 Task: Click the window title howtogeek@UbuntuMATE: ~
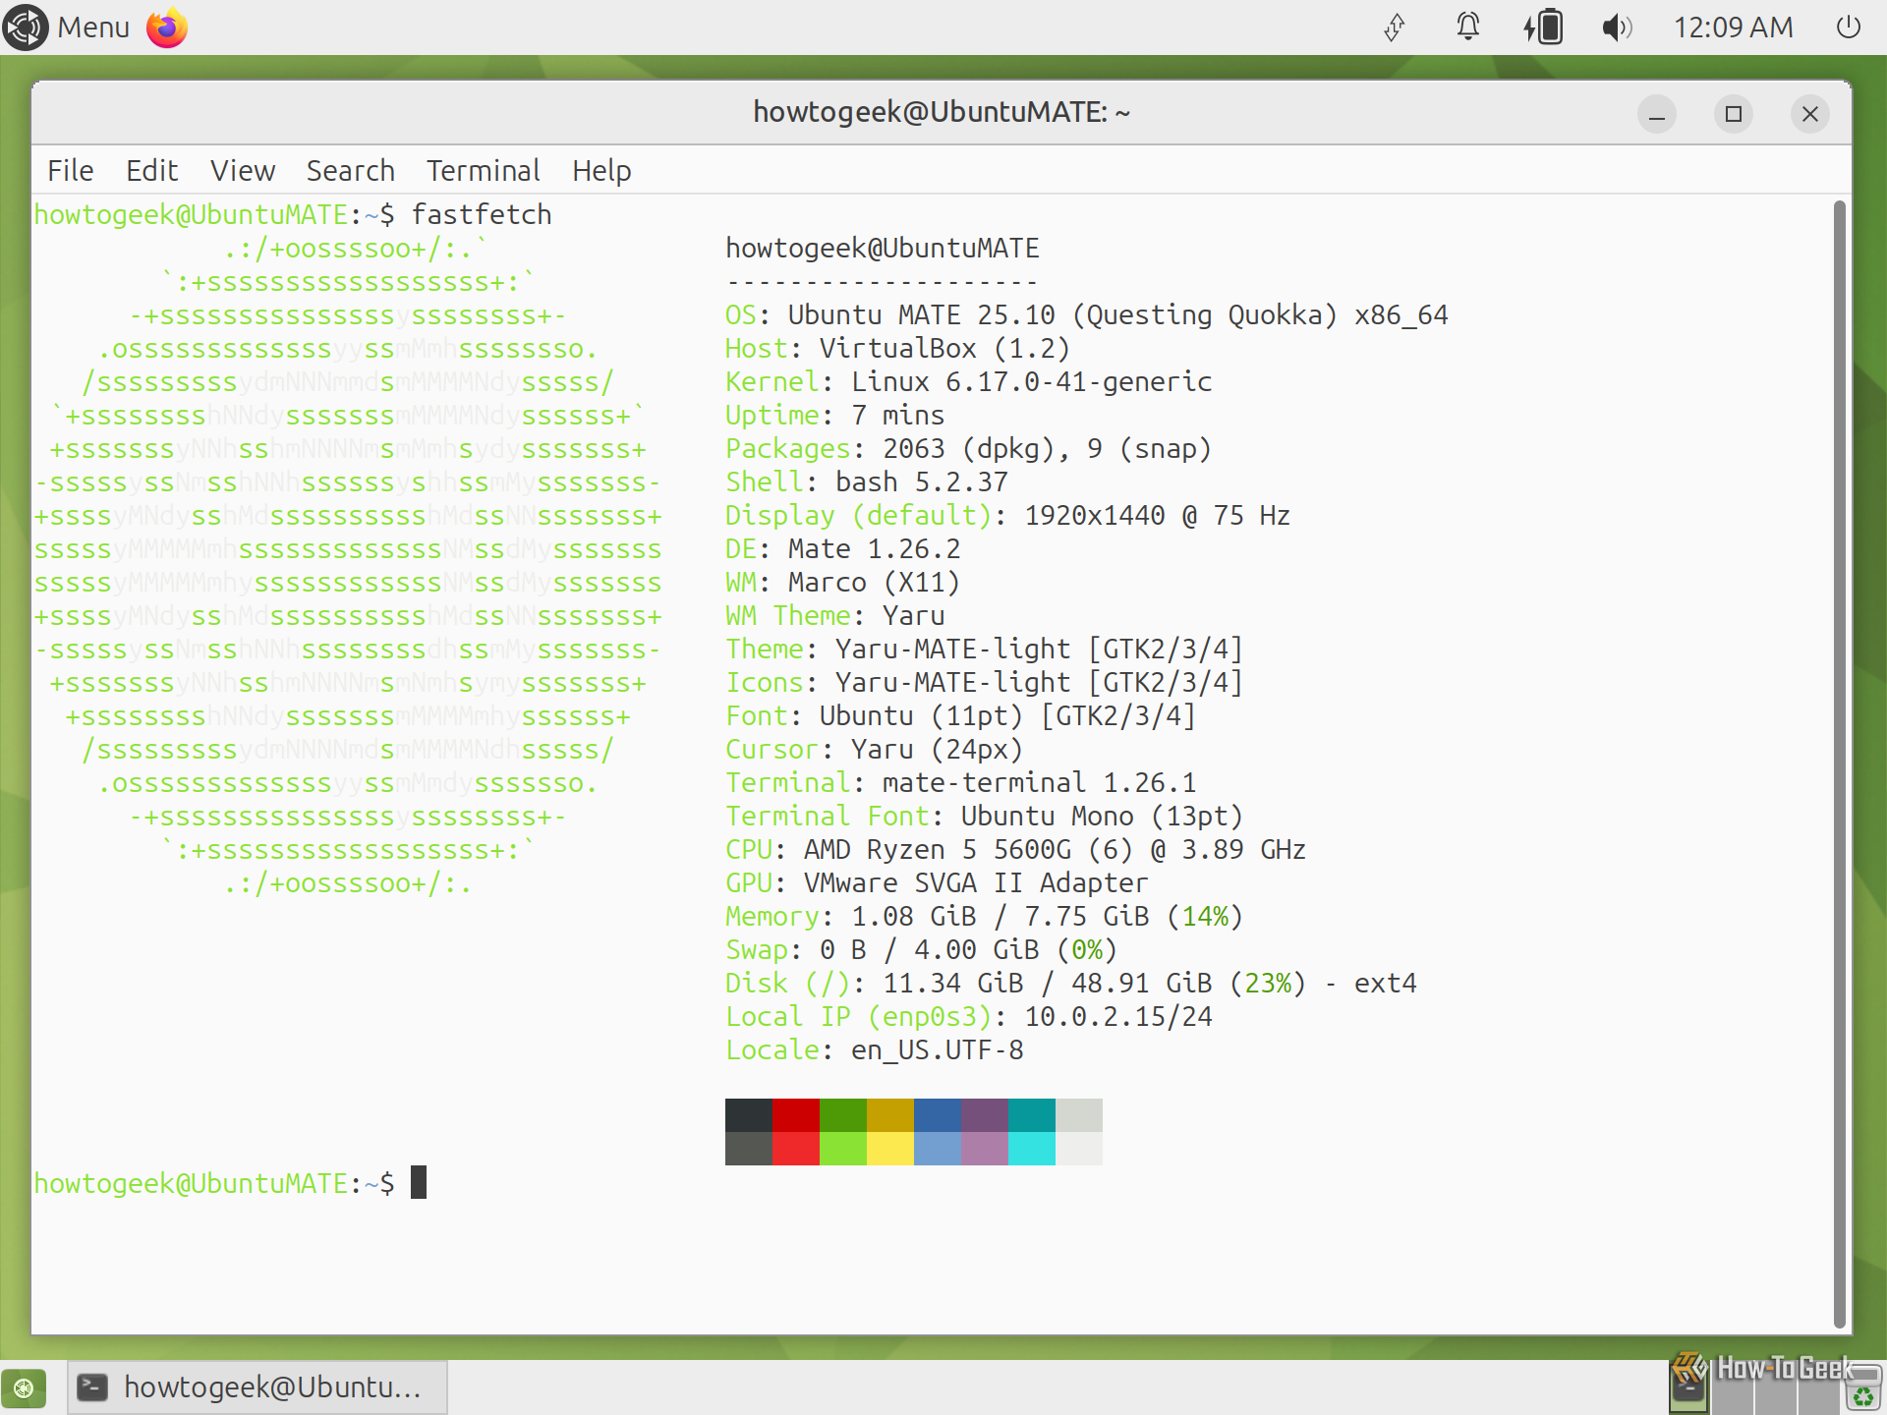(x=942, y=112)
